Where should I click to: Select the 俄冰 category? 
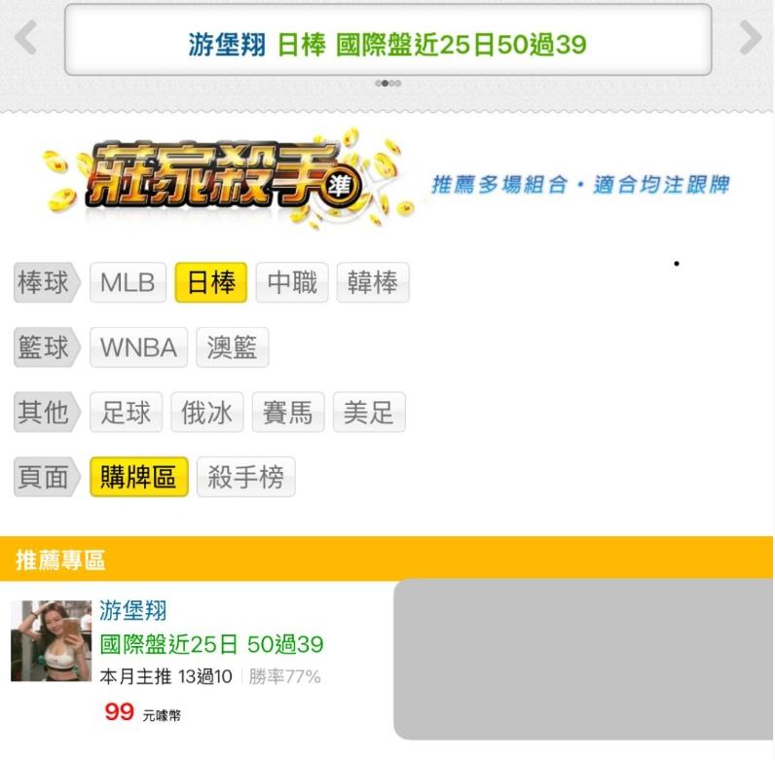[207, 413]
